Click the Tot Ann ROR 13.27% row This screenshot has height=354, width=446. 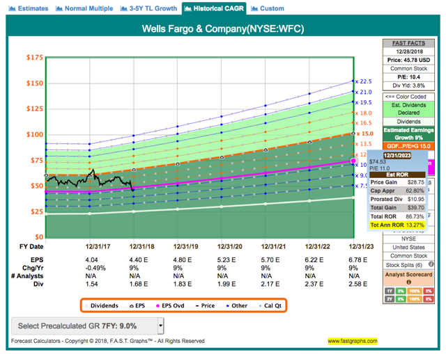tap(397, 225)
